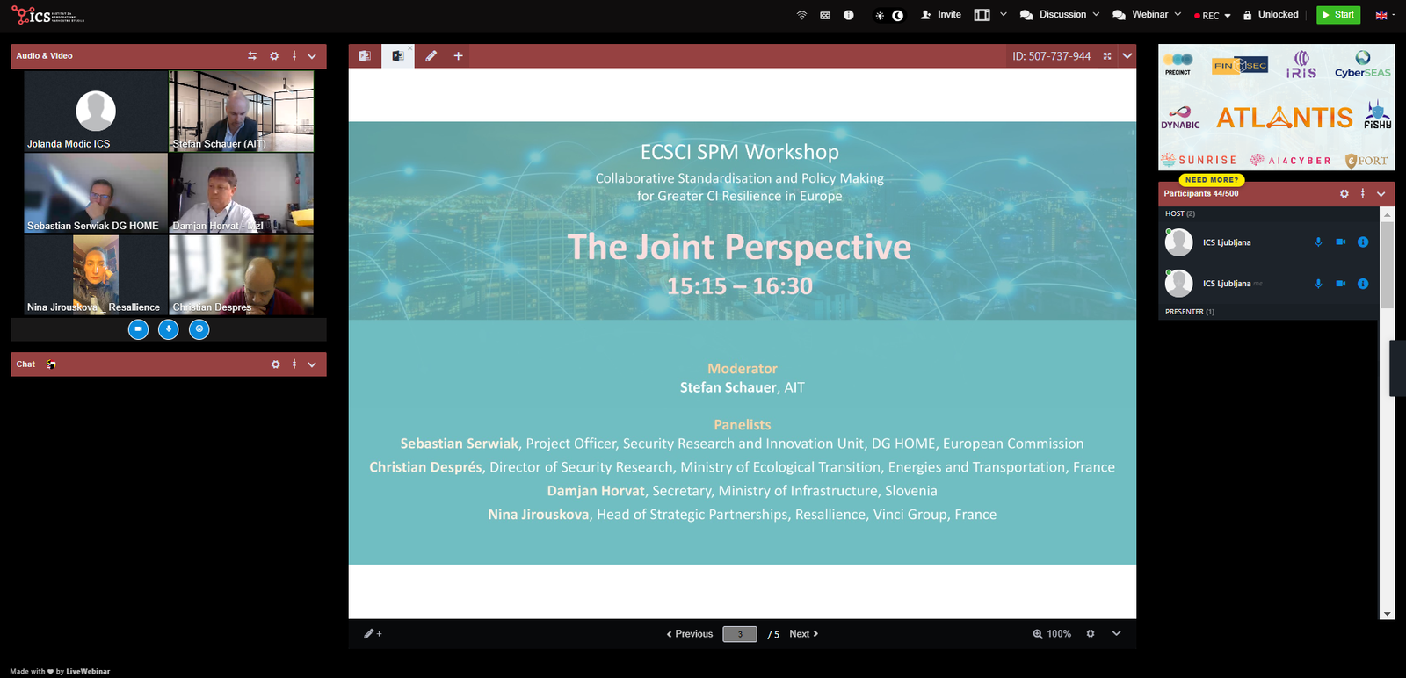Open Participants panel more options
Viewport: 1406px width, 678px height.
pyautogui.click(x=1363, y=194)
